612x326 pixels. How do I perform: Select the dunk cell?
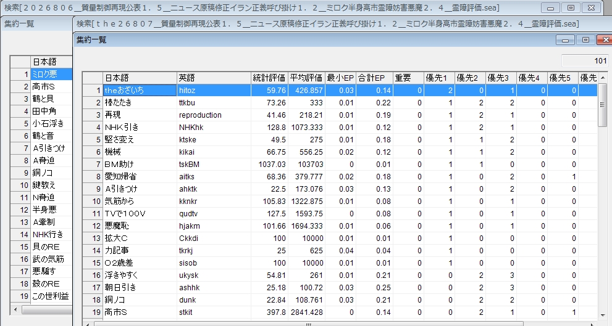click(214, 300)
